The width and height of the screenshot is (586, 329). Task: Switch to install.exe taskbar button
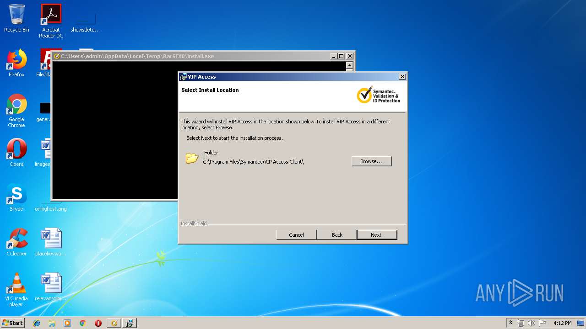(x=114, y=323)
